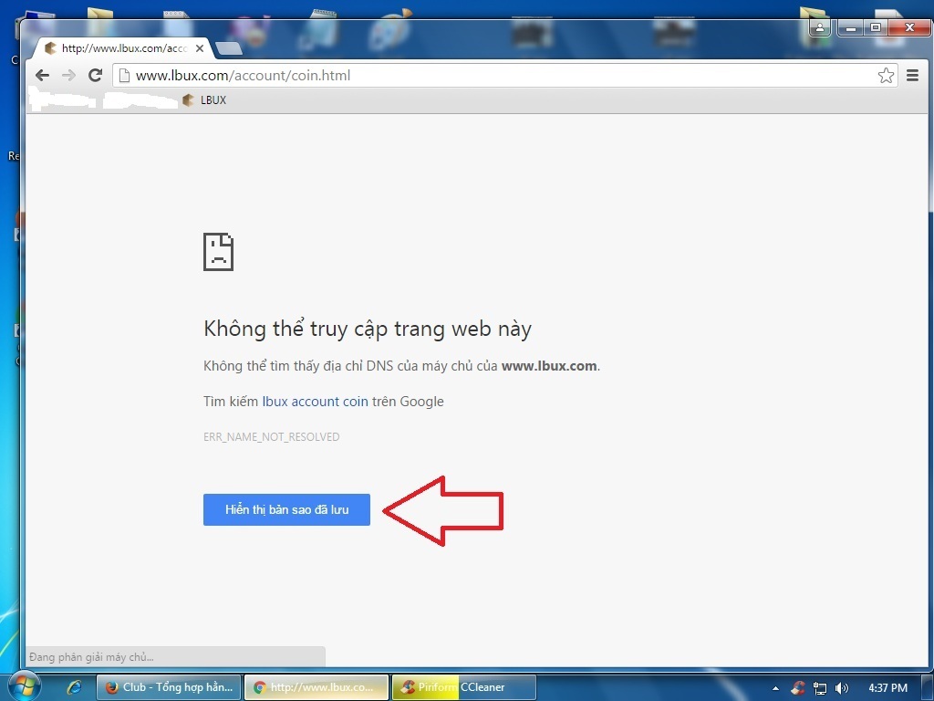Open a new browser tab
The image size is (934, 701).
coord(229,48)
